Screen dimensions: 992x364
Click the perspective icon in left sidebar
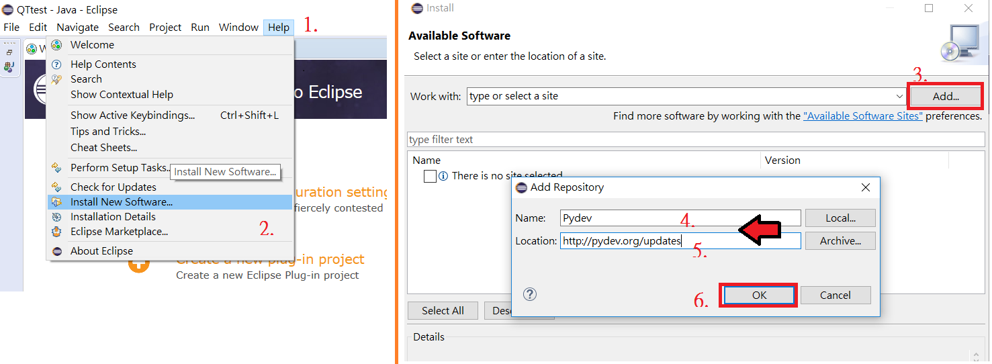click(x=9, y=66)
